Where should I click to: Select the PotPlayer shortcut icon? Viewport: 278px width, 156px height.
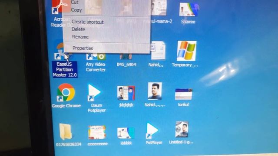click(152, 131)
